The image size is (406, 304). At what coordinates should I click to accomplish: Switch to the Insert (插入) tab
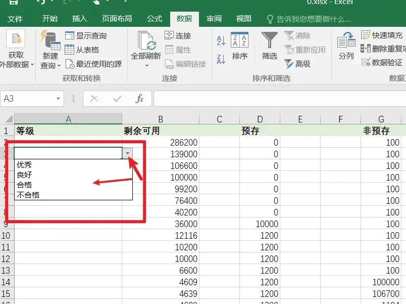[x=79, y=19]
